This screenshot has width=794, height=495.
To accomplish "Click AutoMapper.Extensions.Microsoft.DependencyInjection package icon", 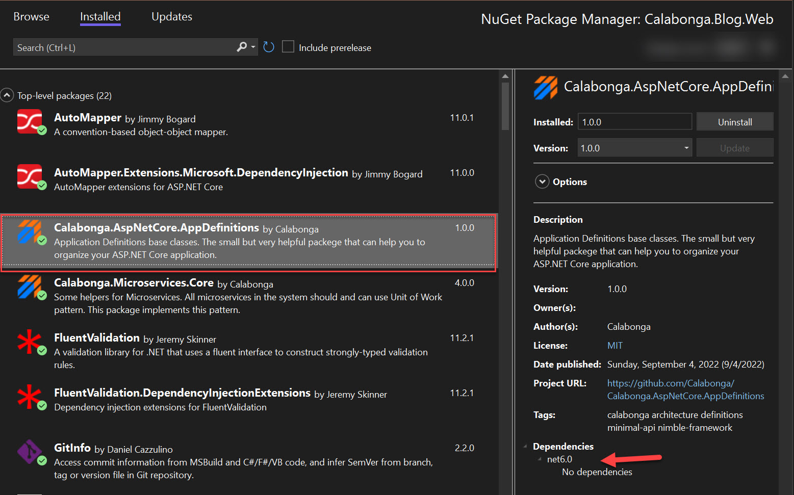I will (x=30, y=176).
